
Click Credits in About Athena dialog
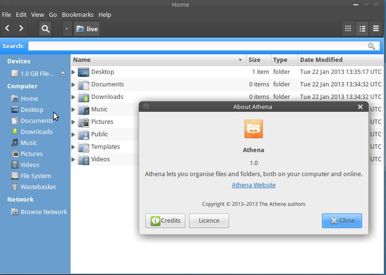165,221
